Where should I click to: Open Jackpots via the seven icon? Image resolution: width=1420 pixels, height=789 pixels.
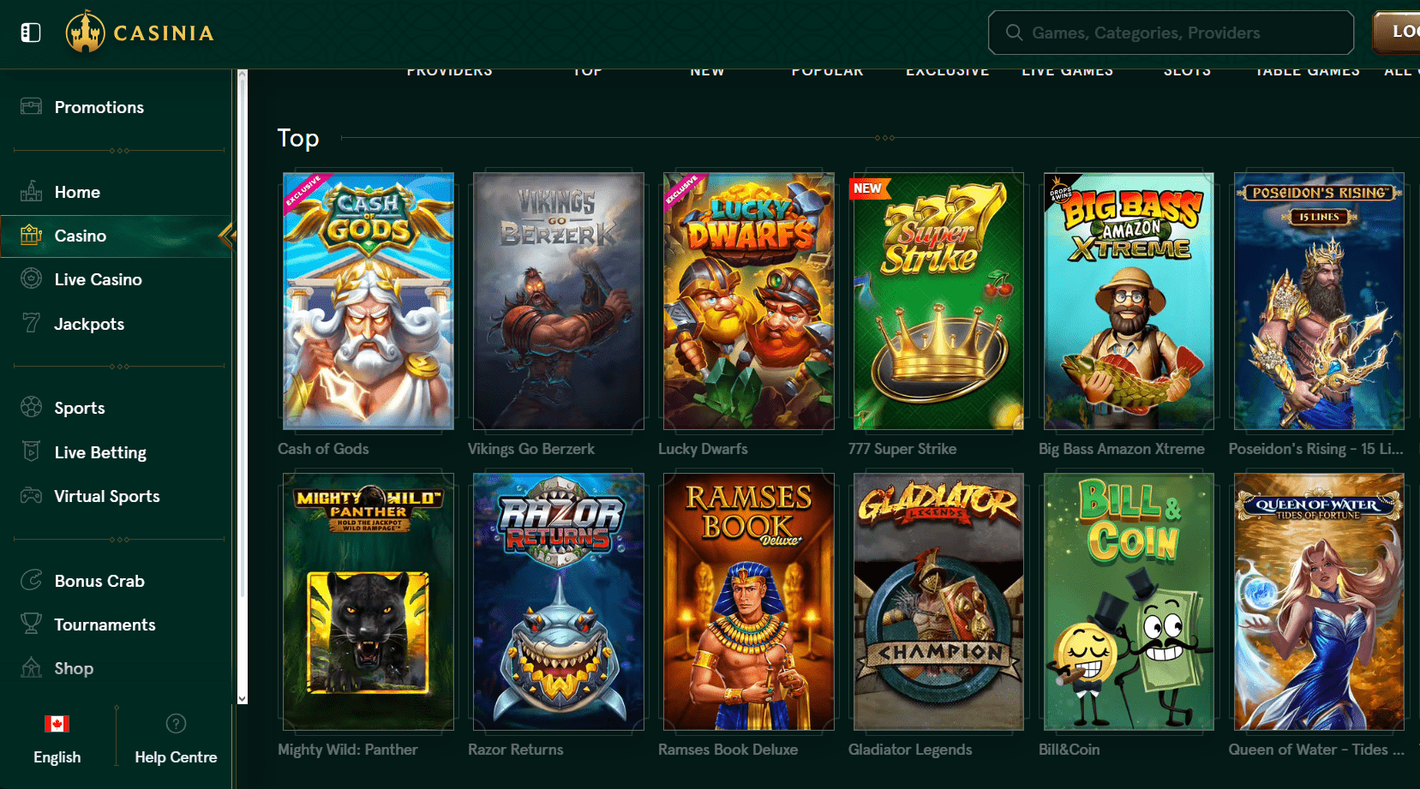point(32,324)
